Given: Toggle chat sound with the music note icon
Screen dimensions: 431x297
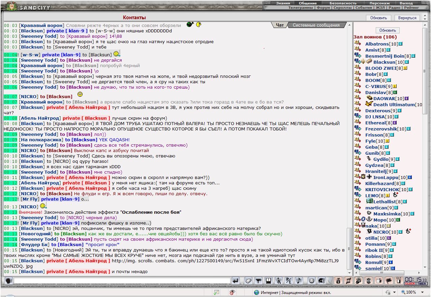Looking at the screenshot, I should pyautogui.click(x=299, y=280).
